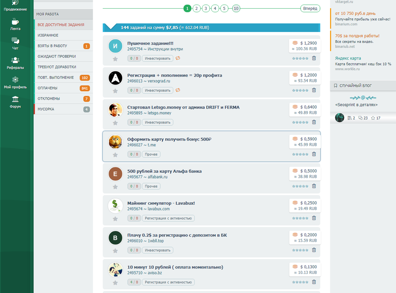Image resolution: width=396 pixels, height=293 pixels.
Task: Open the Яндекс карта ad link
Action: 348,58
